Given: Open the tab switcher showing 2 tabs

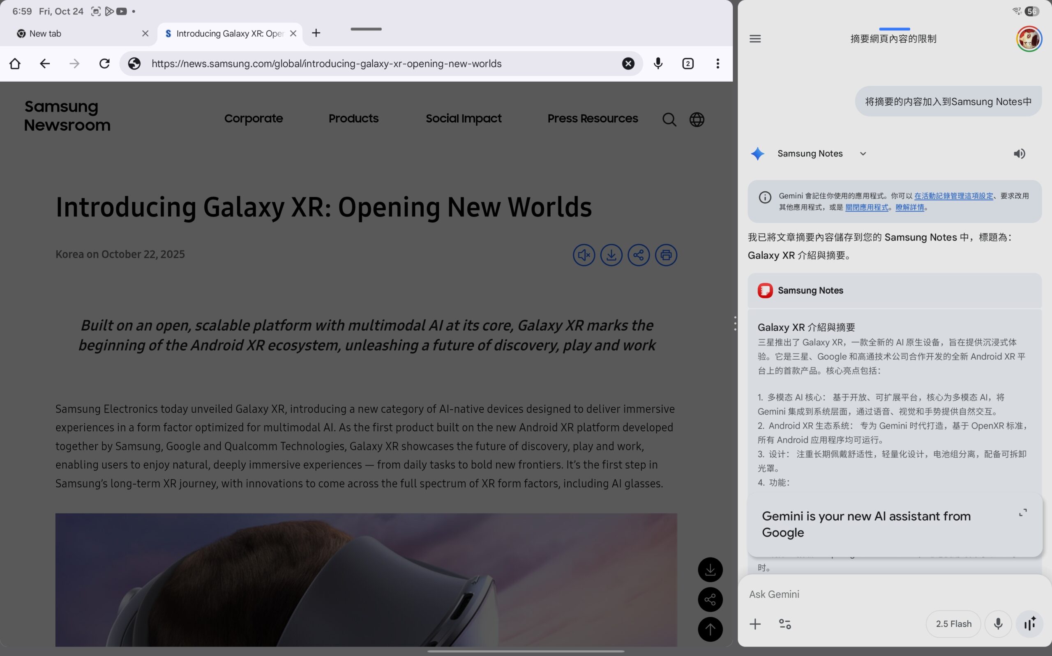Looking at the screenshot, I should click(688, 64).
